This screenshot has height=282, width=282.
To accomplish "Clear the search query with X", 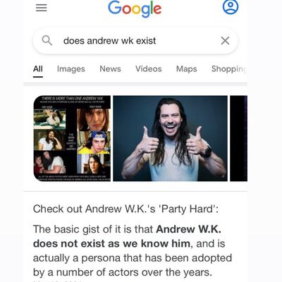I will click(x=225, y=41).
